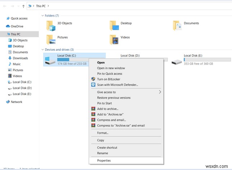Choose Compress to "Archive.rar" and email
Viewport: 232px width, 170px height.
[126, 125]
